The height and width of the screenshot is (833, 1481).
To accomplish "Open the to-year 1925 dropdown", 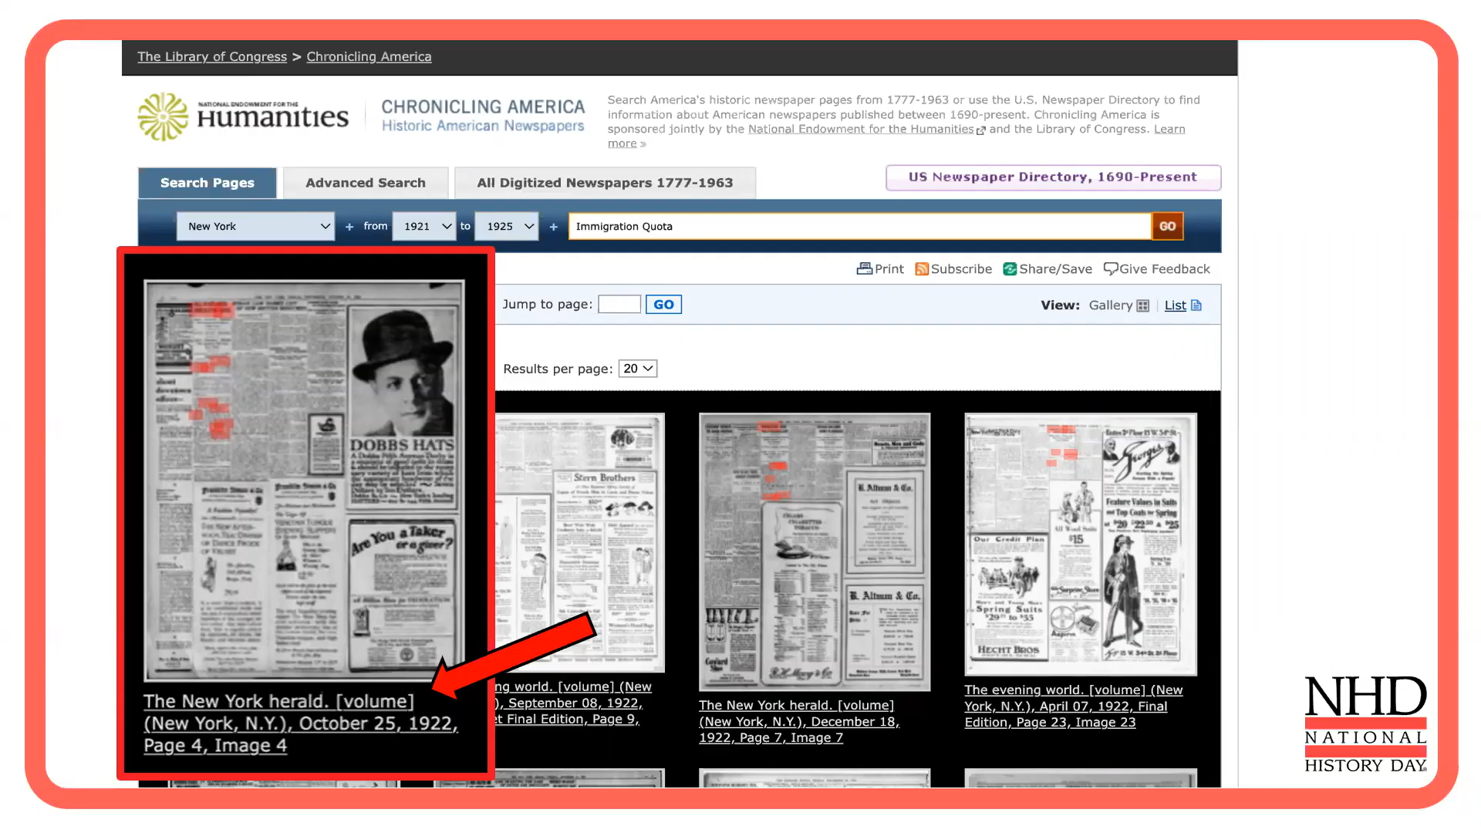I will pyautogui.click(x=507, y=226).
